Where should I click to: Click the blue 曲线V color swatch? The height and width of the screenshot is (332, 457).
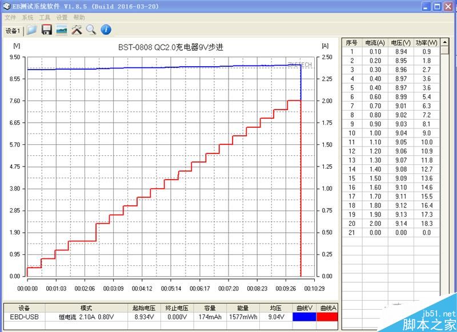[304, 317]
